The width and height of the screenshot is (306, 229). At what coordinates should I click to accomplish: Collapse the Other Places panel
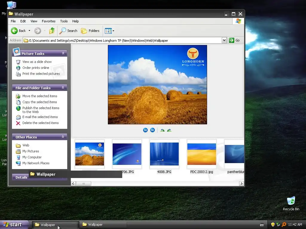tap(63, 137)
